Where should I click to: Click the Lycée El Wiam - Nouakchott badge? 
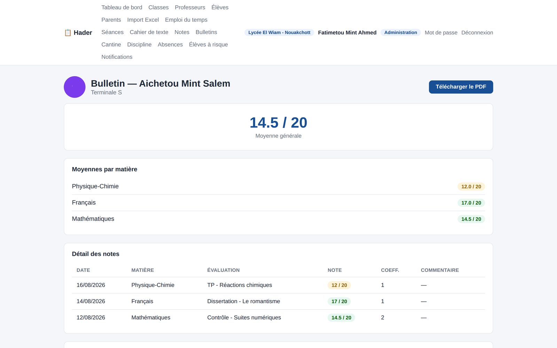pyautogui.click(x=279, y=33)
